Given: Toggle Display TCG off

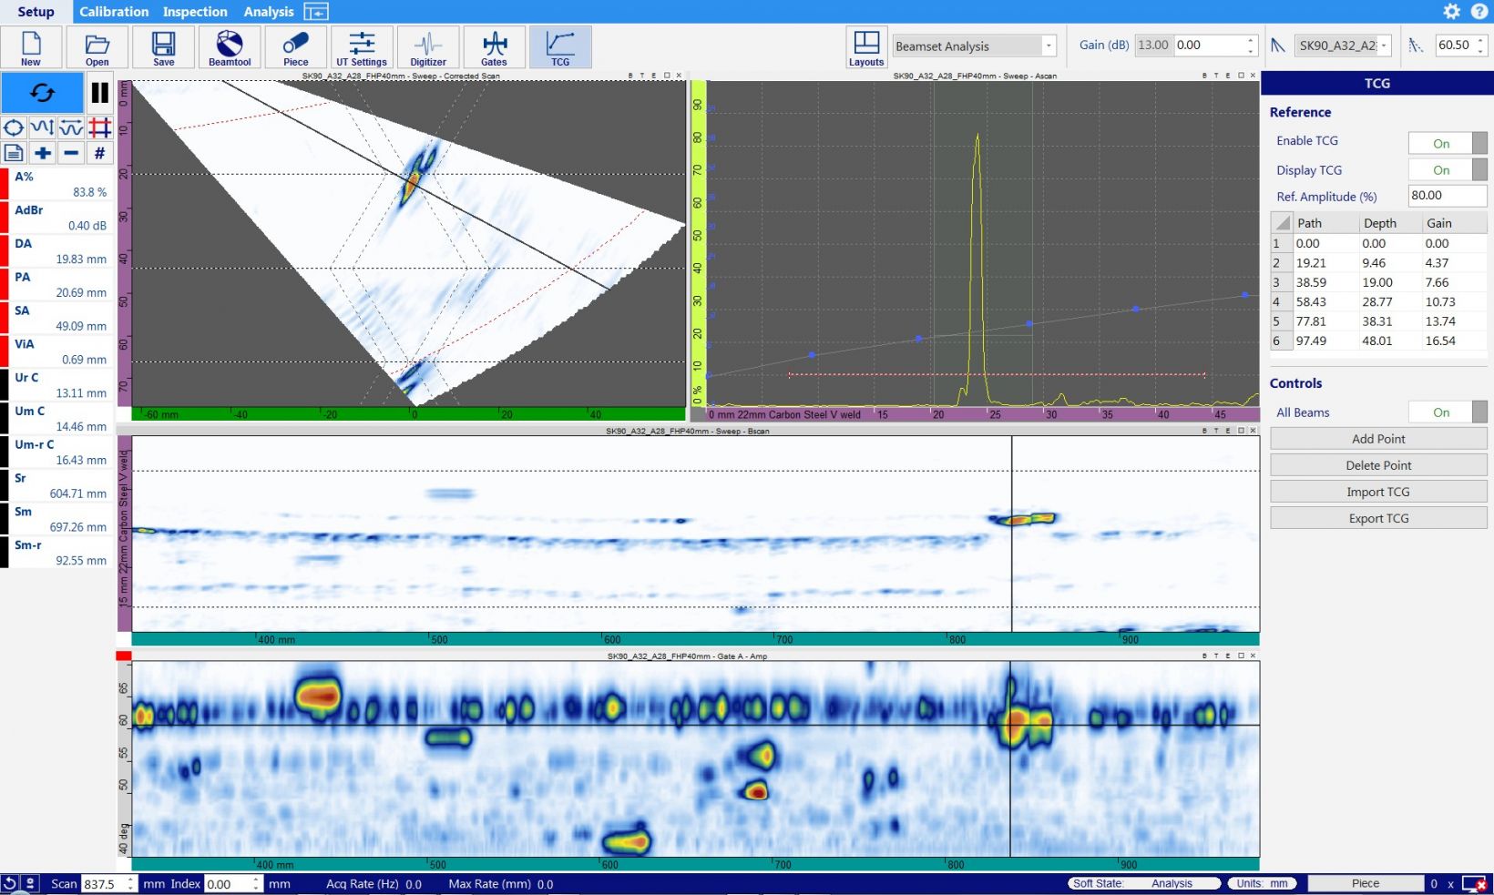Looking at the screenshot, I should (x=1448, y=169).
